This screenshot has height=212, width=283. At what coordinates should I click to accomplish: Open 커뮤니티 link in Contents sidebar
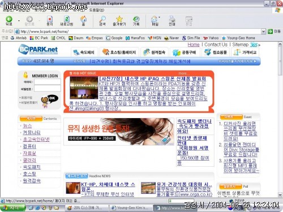[32, 132]
